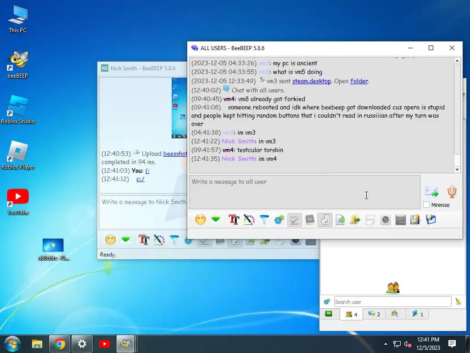The image size is (470, 353).
Task: Clear search with the broom icon
Action: pos(458,302)
